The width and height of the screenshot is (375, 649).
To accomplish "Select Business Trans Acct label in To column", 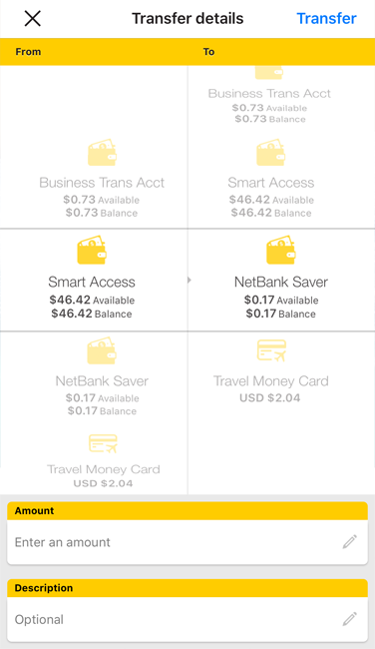I will (x=269, y=93).
